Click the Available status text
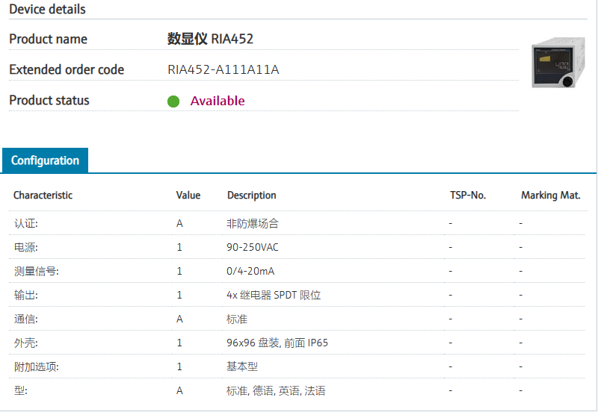 pyautogui.click(x=218, y=101)
